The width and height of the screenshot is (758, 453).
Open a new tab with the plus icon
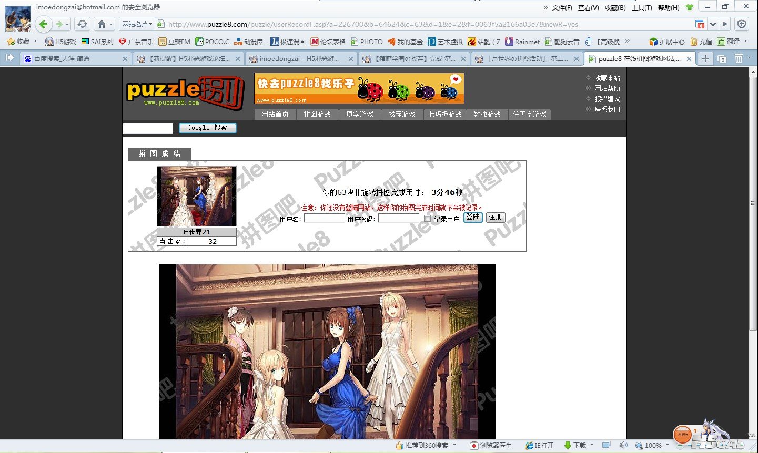pyautogui.click(x=705, y=58)
